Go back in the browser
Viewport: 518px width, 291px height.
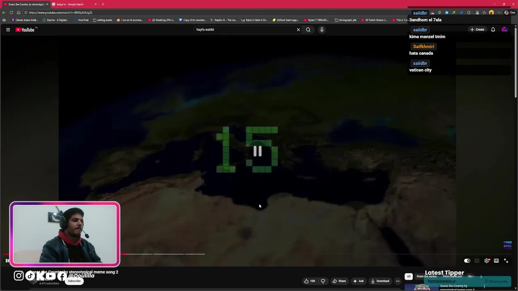click(x=4, y=13)
